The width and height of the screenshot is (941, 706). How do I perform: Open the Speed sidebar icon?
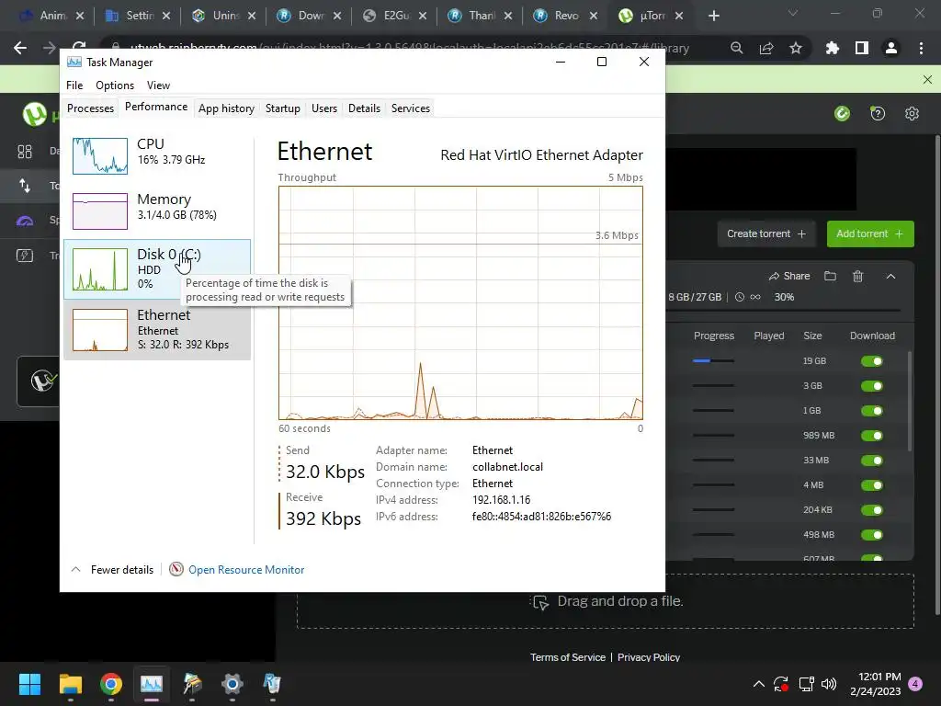(x=25, y=221)
